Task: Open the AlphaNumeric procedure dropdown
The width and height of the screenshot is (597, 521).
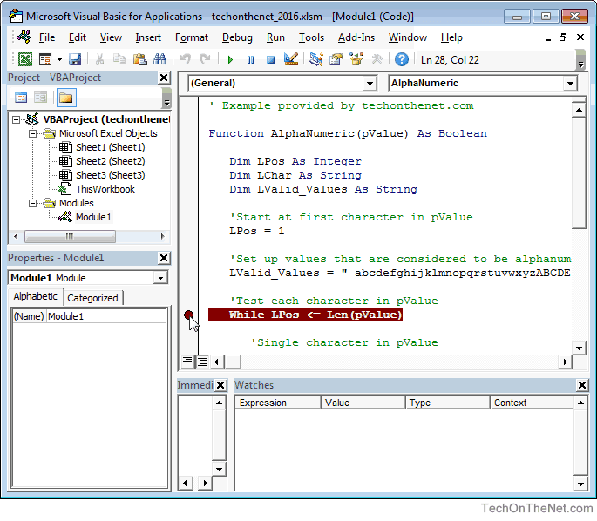Action: point(570,84)
